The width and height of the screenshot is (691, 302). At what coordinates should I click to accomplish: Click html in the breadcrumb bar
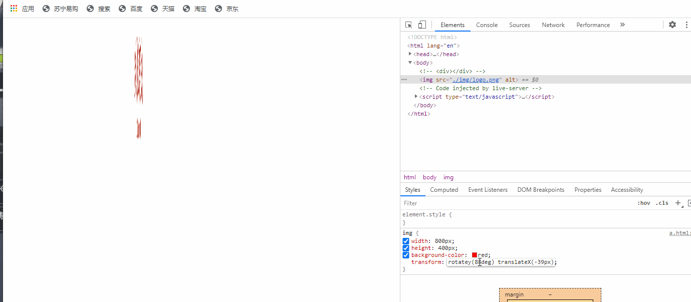coord(410,177)
